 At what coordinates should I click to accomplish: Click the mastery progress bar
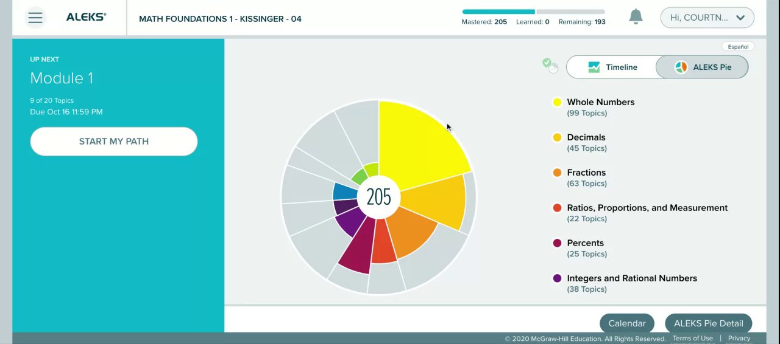(533, 12)
